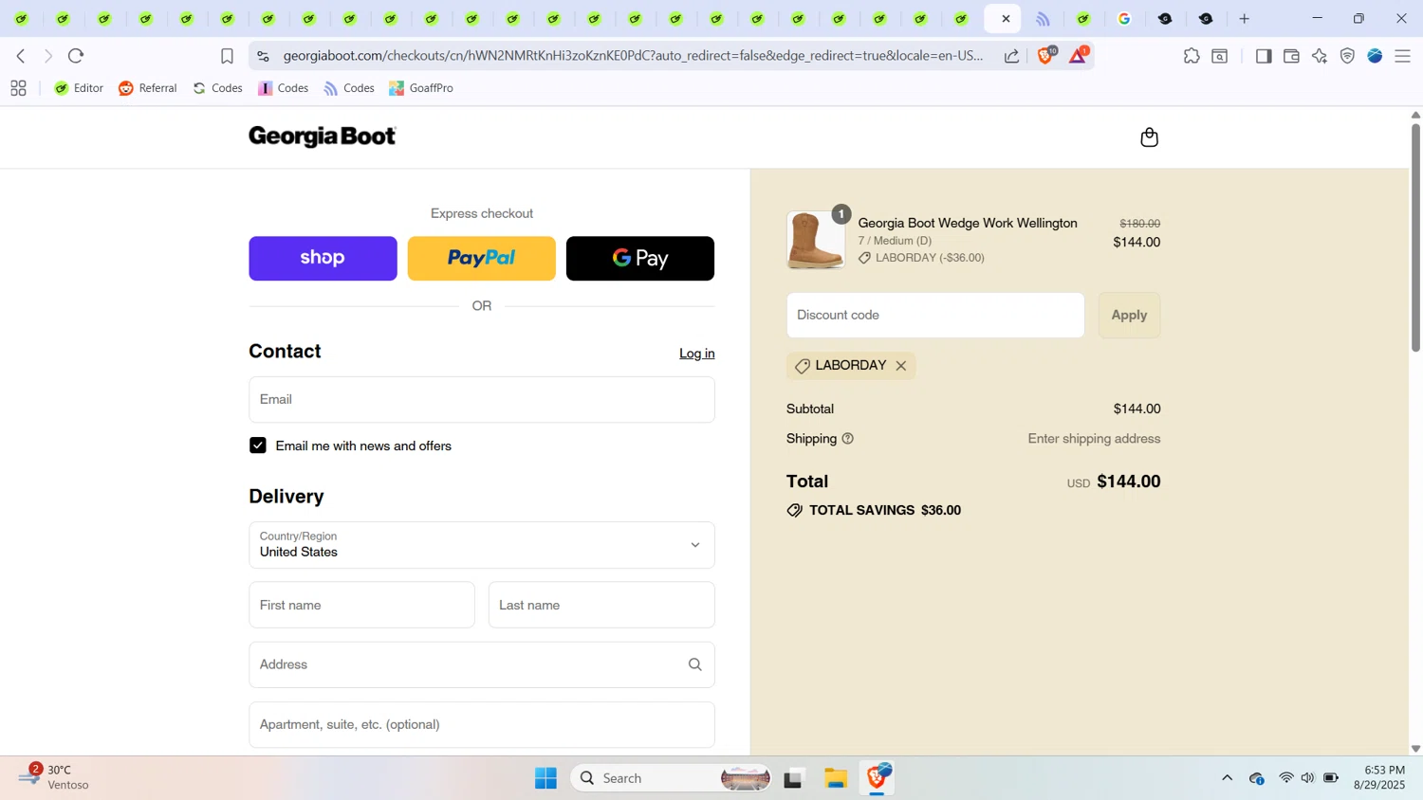The height and width of the screenshot is (800, 1423).
Task: Click the address bar URL
Action: click(x=633, y=56)
